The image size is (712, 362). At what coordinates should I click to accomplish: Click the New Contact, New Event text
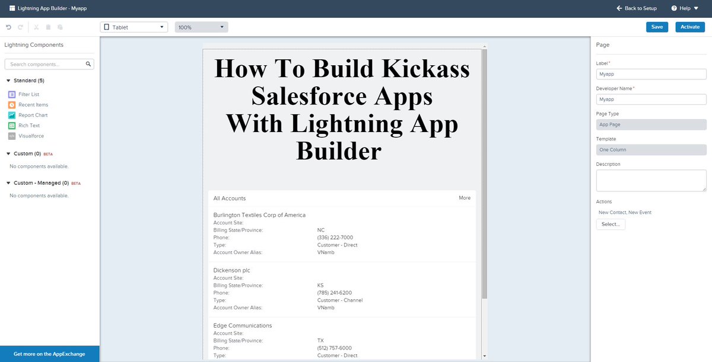625,212
